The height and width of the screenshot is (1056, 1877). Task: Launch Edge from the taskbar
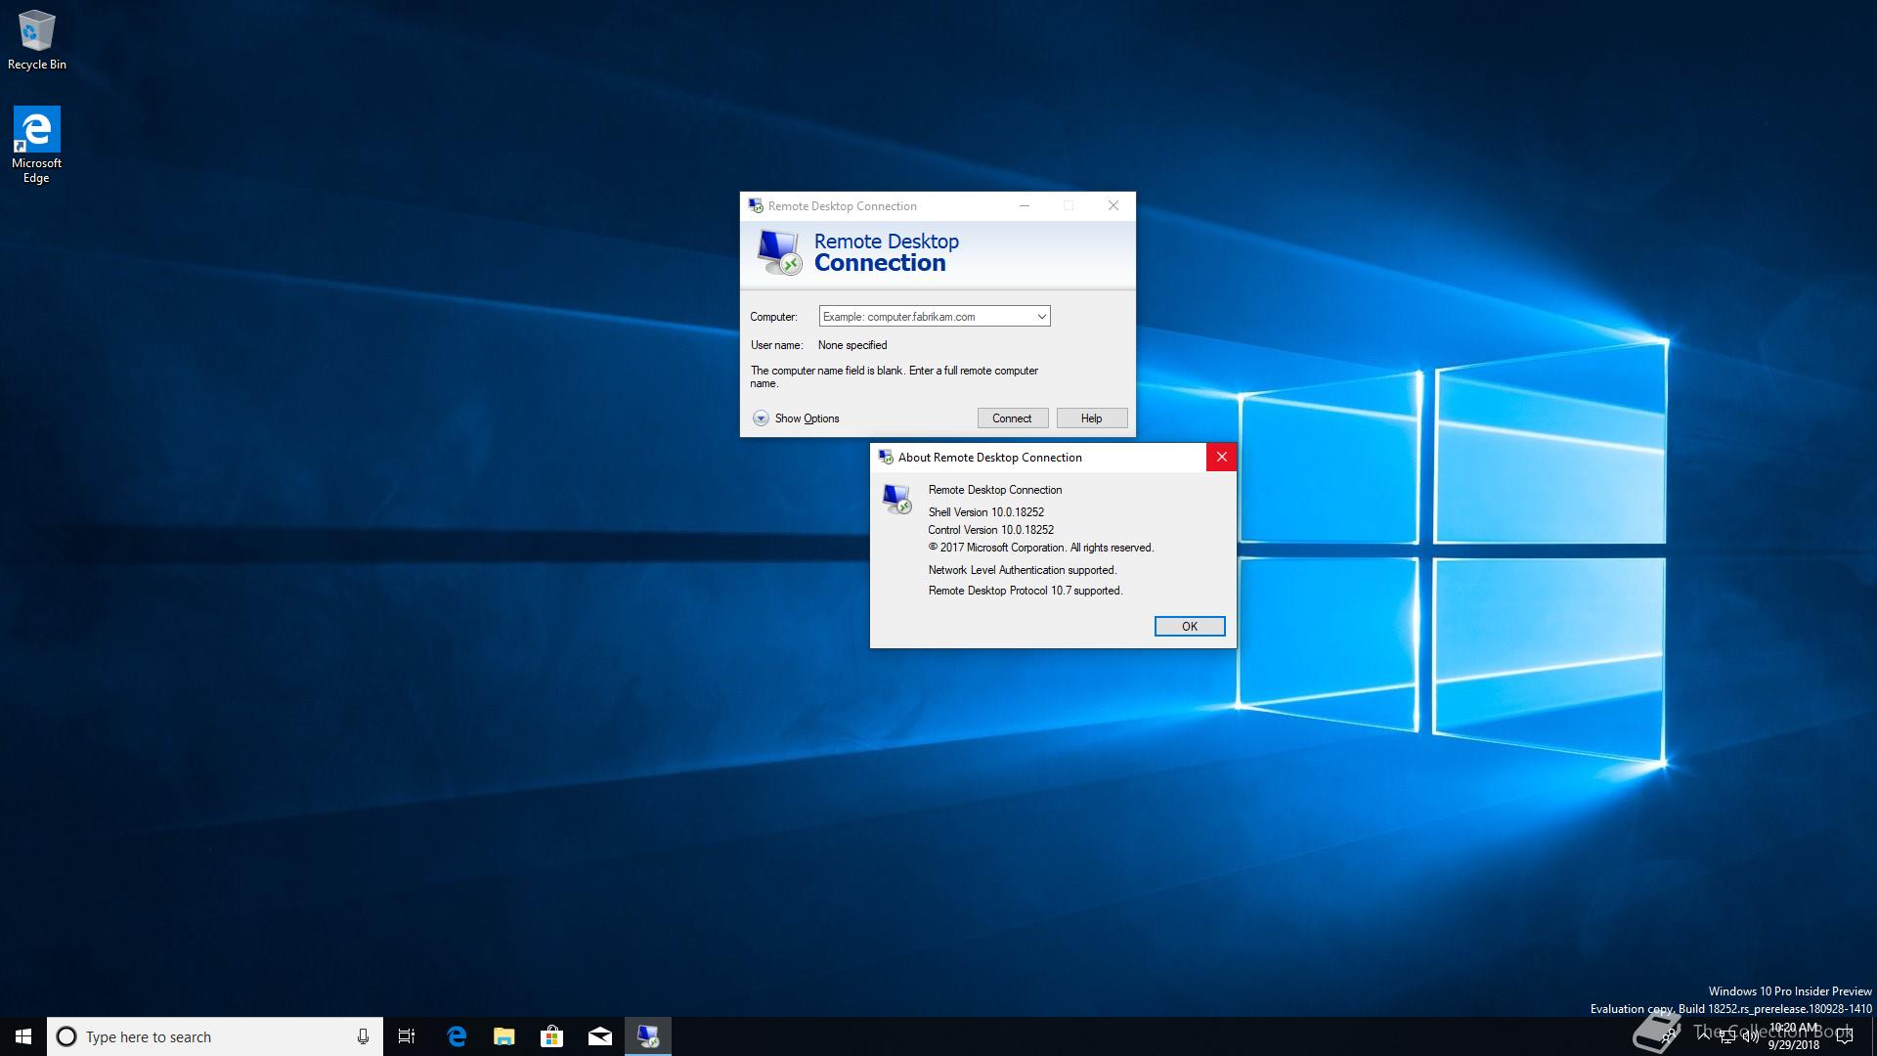456,1036
